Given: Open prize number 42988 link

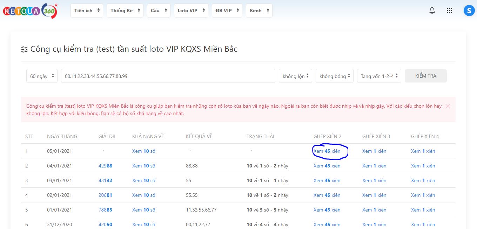Looking at the screenshot, I should [x=105, y=166].
